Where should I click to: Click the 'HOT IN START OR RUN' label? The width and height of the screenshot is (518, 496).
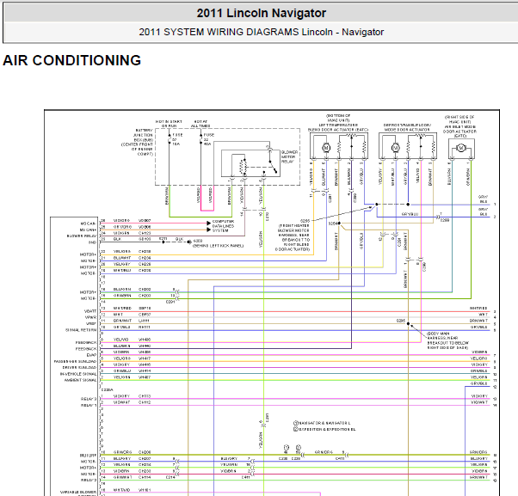[169, 124]
